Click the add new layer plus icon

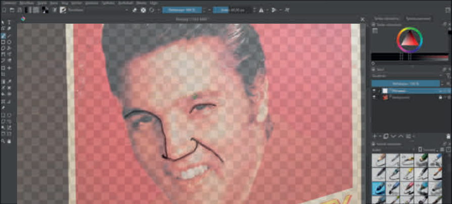coord(375,136)
